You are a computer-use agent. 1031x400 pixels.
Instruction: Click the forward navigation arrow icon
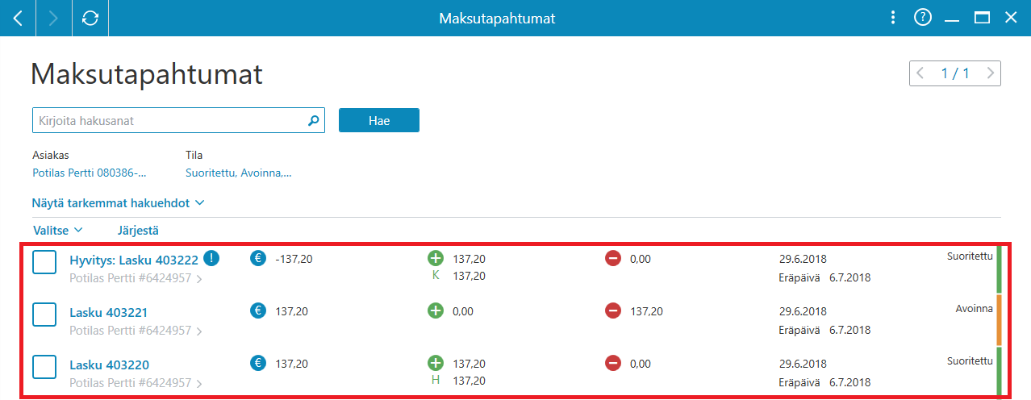54,18
